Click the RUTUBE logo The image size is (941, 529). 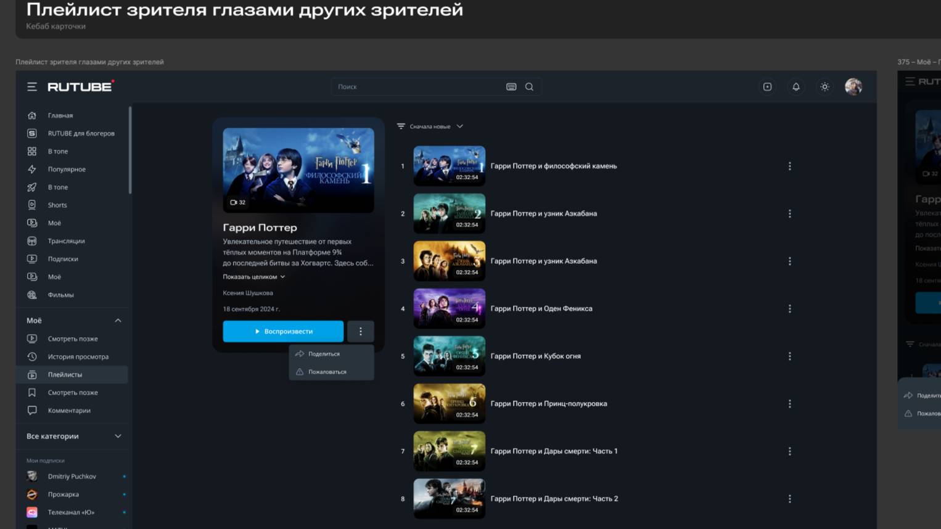81,86
